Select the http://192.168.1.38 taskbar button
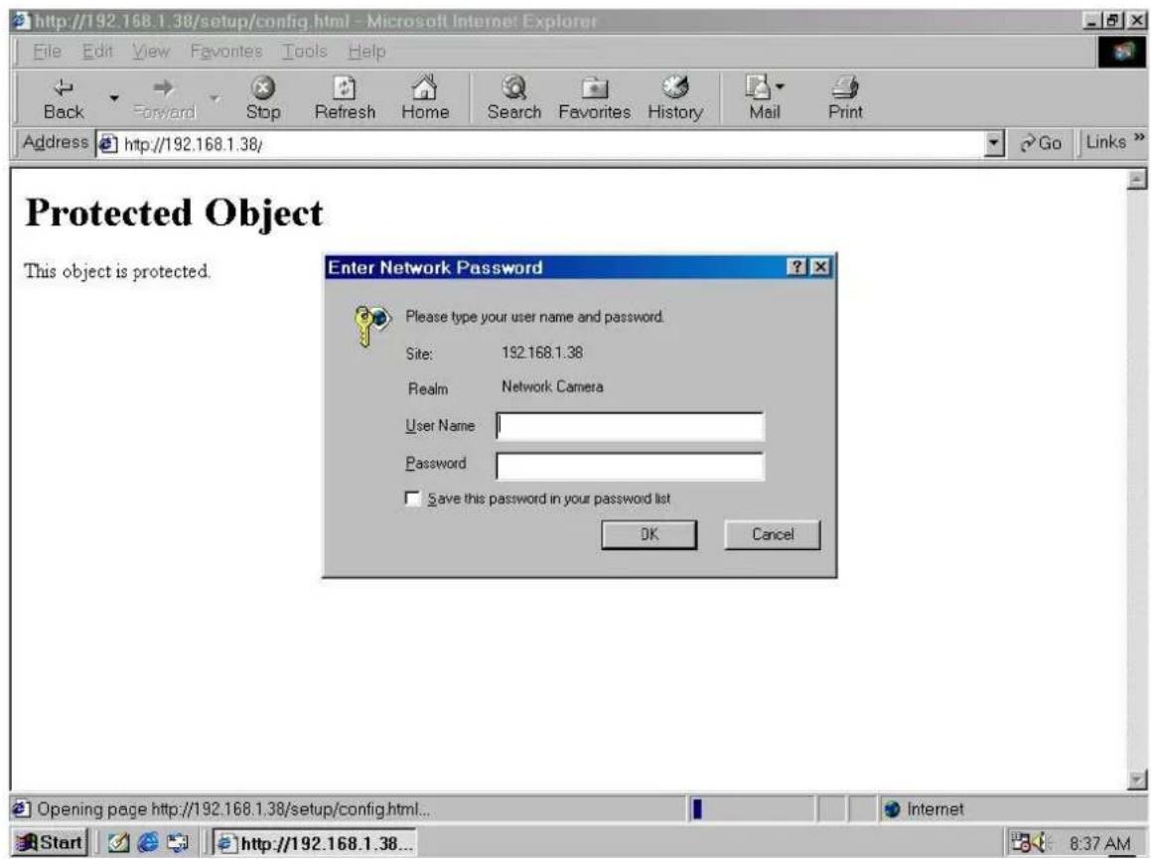Screen dimensions: 1151x859 (x=316, y=843)
